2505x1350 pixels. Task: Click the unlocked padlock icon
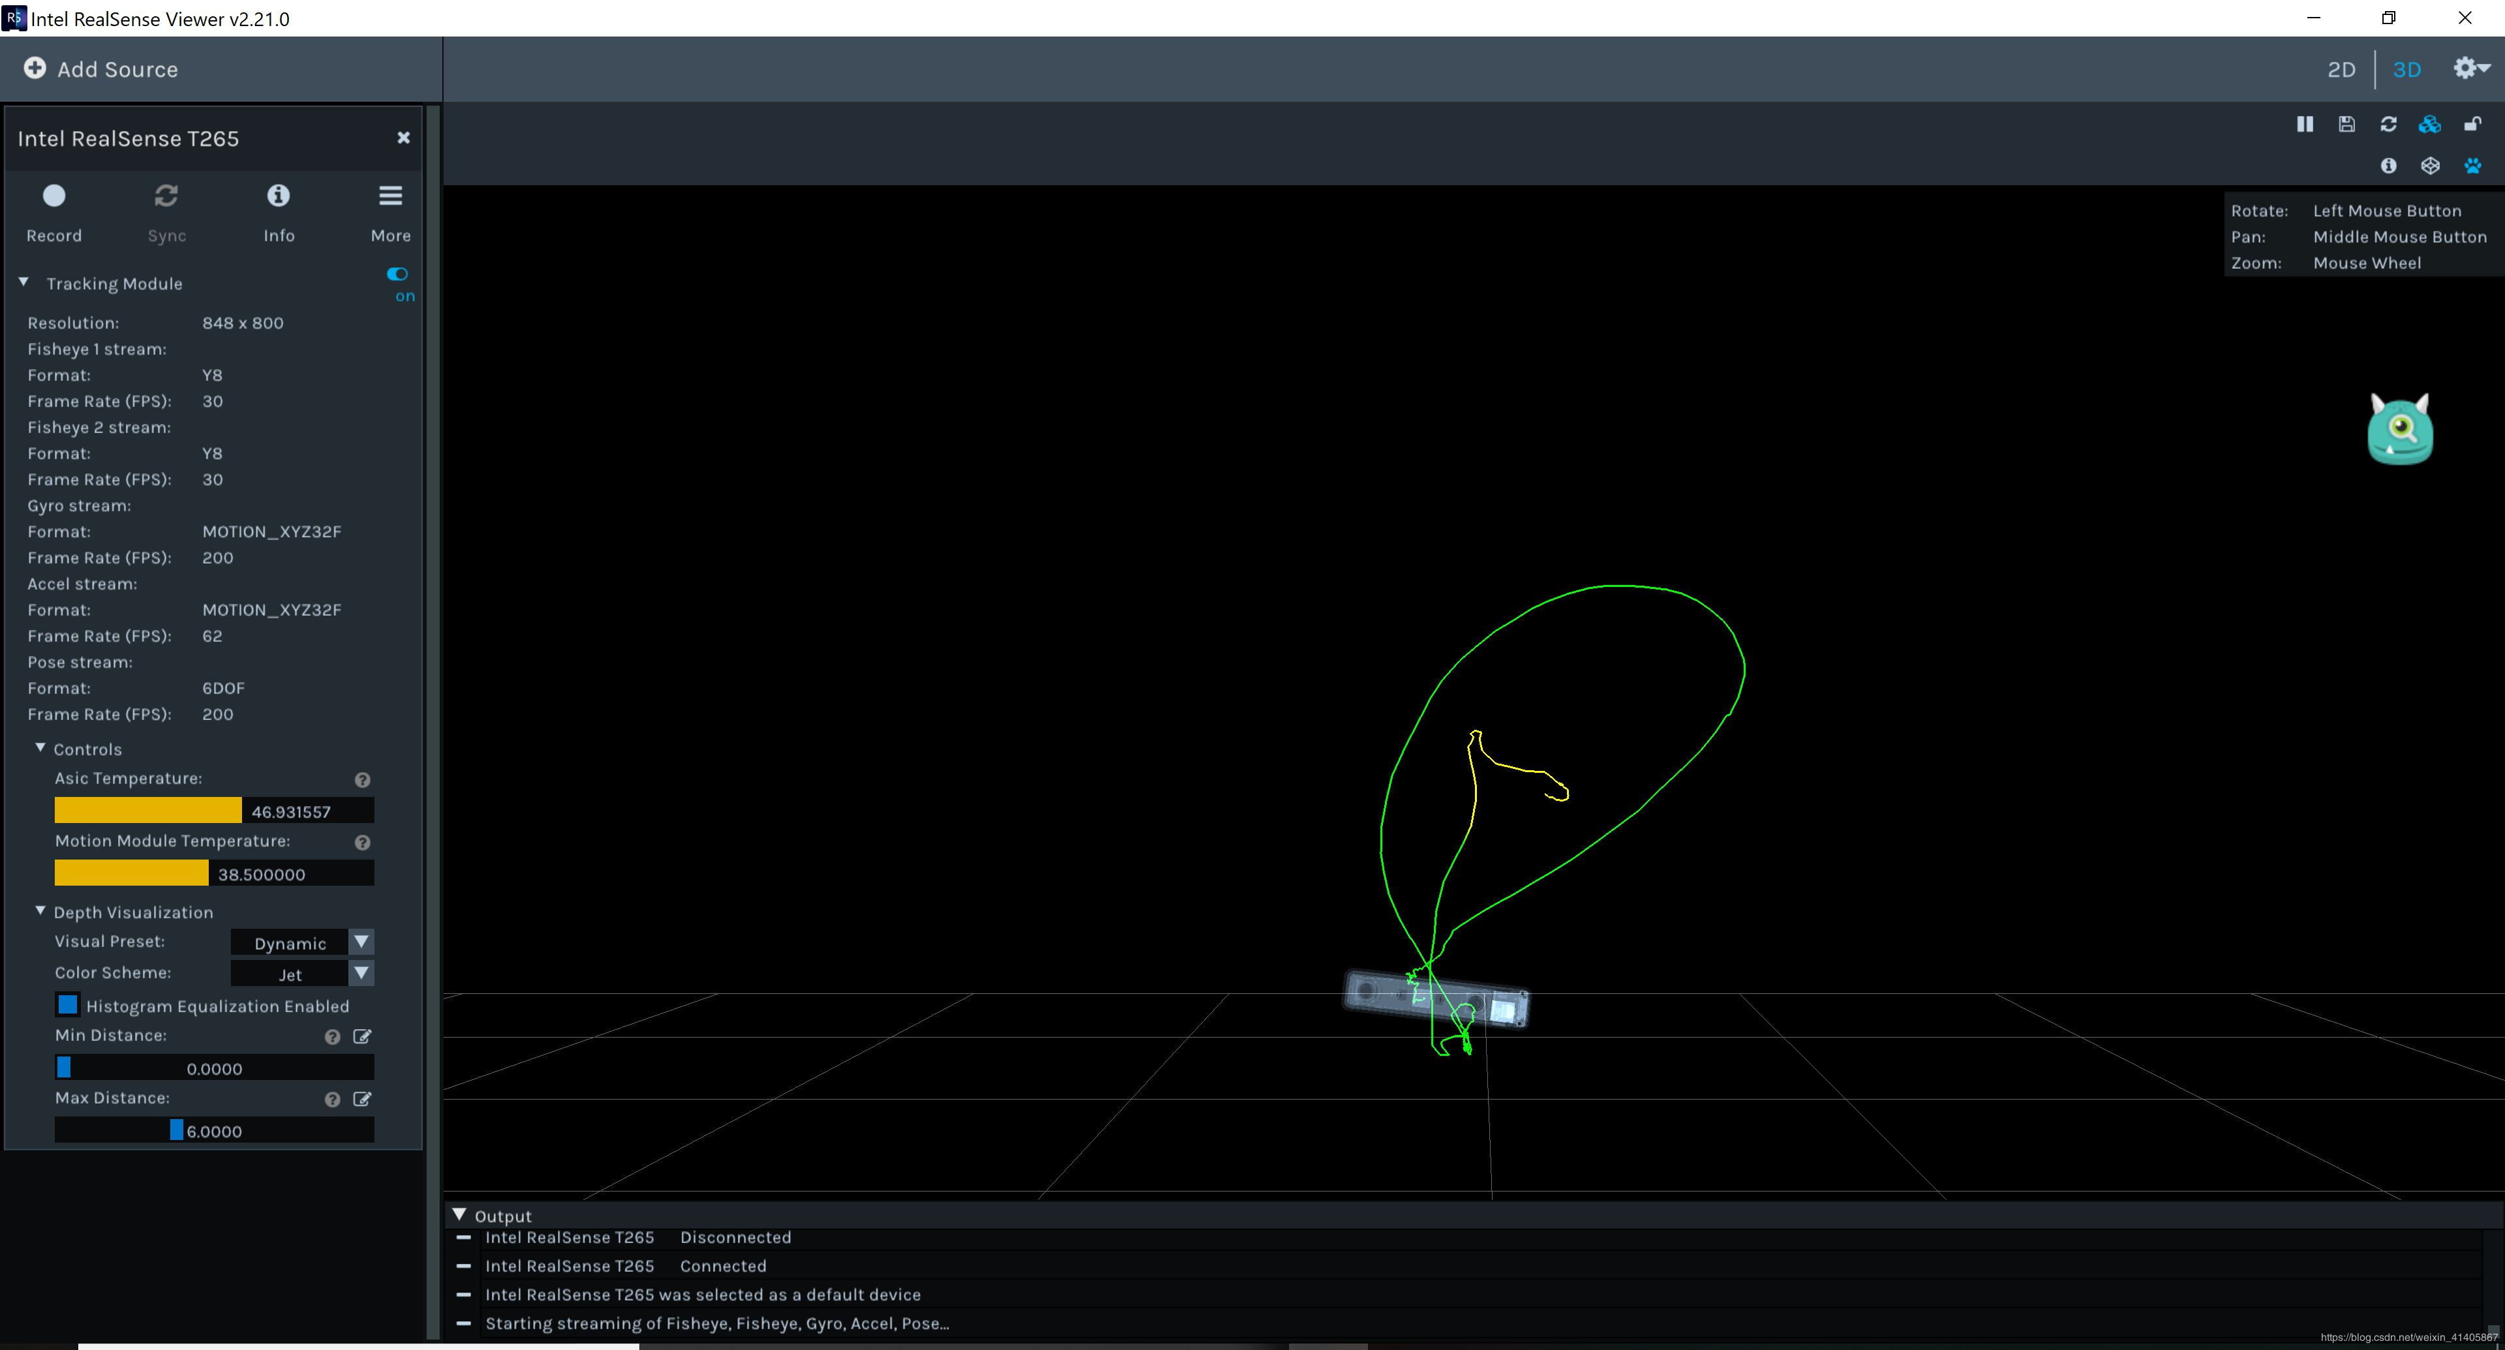[2472, 125]
